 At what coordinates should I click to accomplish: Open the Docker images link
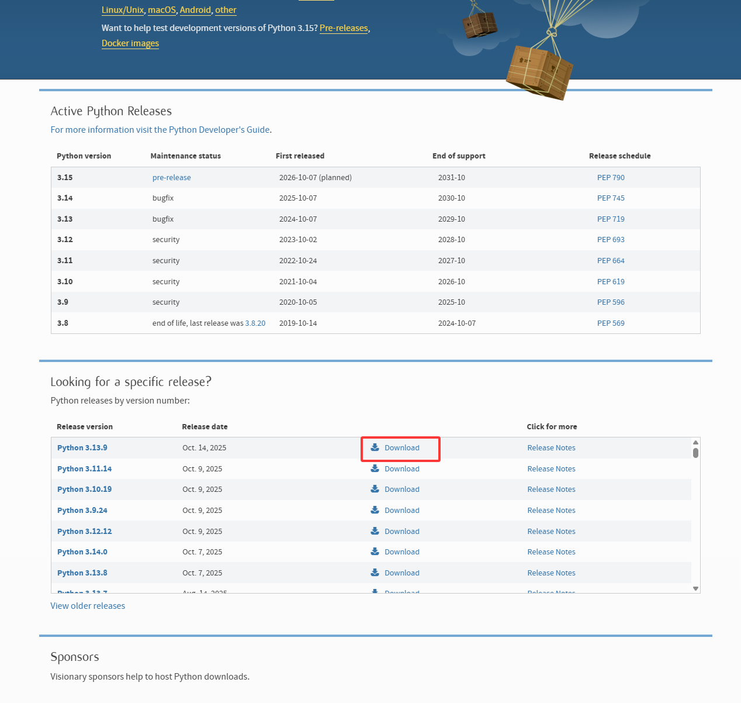[130, 43]
